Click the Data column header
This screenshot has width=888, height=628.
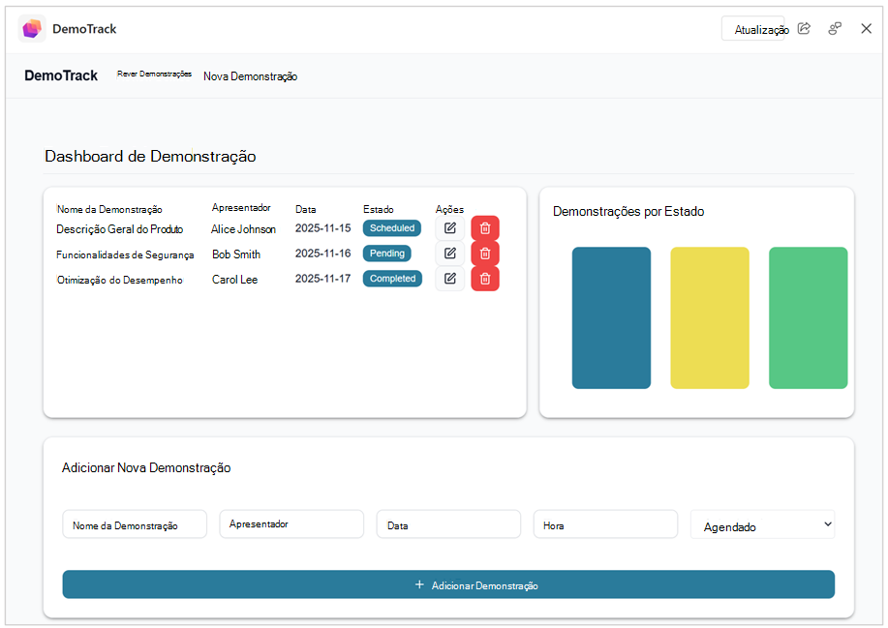306,209
